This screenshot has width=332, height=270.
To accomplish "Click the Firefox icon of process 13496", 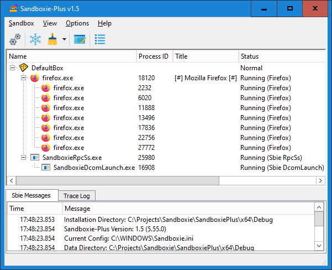I will (x=46, y=118).
